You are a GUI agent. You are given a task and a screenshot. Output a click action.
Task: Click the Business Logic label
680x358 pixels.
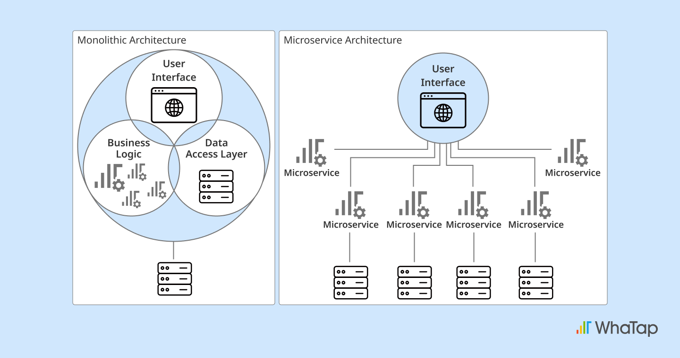point(128,148)
